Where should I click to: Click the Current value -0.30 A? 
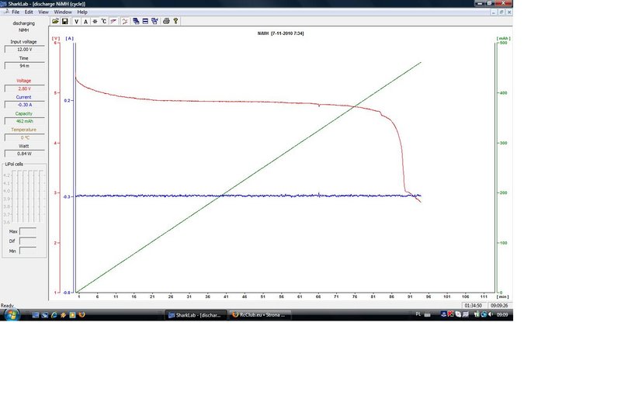tap(25, 105)
